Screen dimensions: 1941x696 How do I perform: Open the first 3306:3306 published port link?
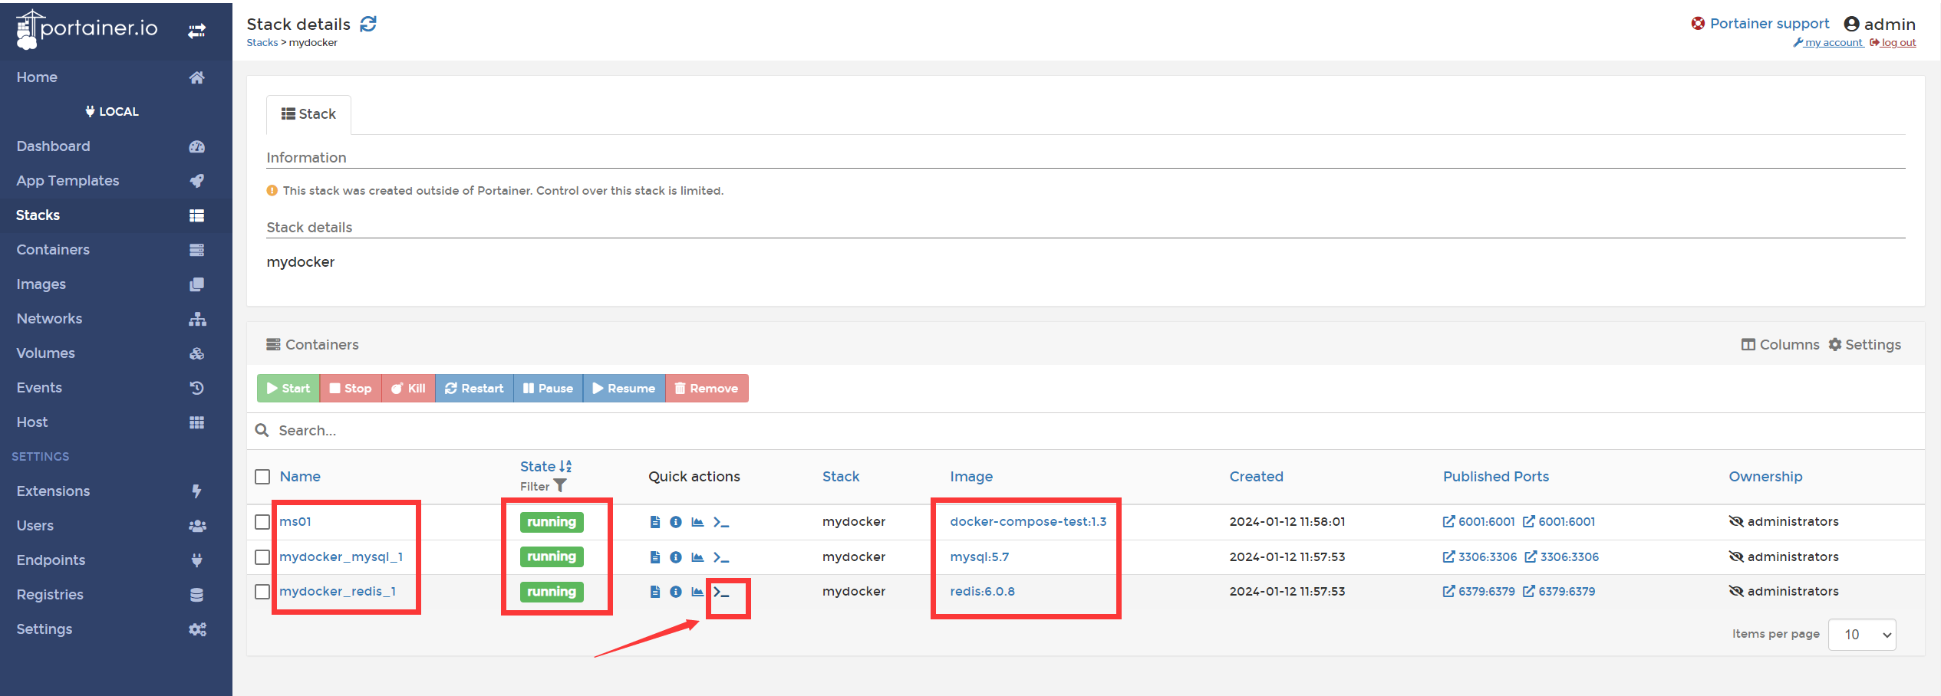tap(1480, 557)
